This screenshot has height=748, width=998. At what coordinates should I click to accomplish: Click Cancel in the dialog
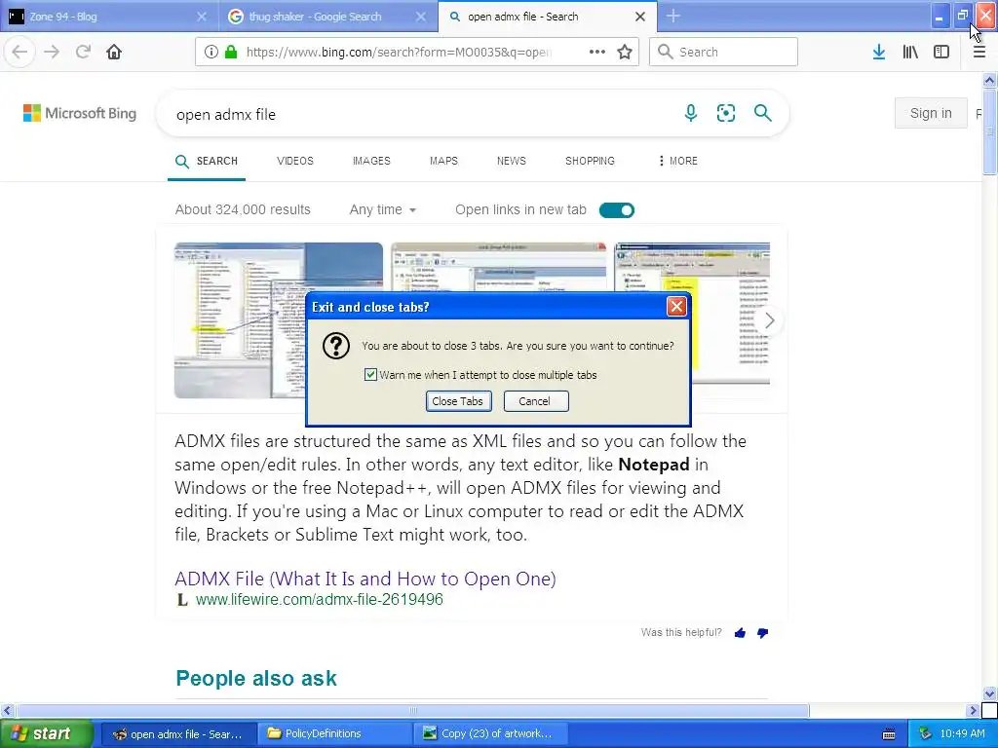pos(536,401)
